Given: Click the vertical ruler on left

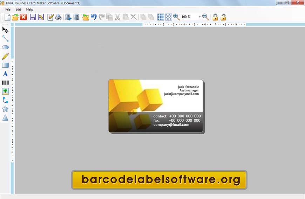Looking at the screenshot, I should point(12,110).
